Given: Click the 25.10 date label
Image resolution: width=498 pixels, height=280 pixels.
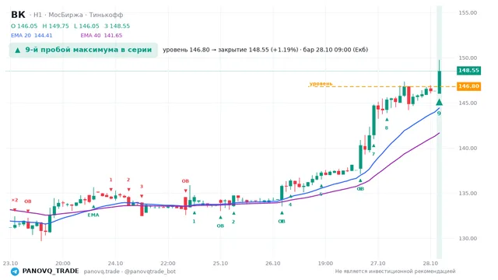Looking at the screenshot, I should (220, 263).
